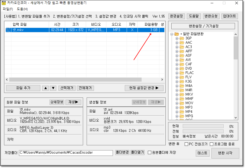
Task: Click the file list scroll-right arrow
Action: (x=162, y=80)
